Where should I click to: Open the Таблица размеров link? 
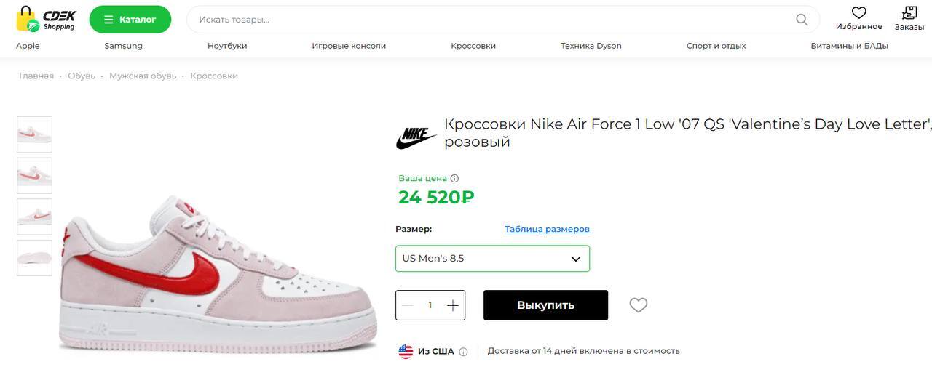coord(547,229)
